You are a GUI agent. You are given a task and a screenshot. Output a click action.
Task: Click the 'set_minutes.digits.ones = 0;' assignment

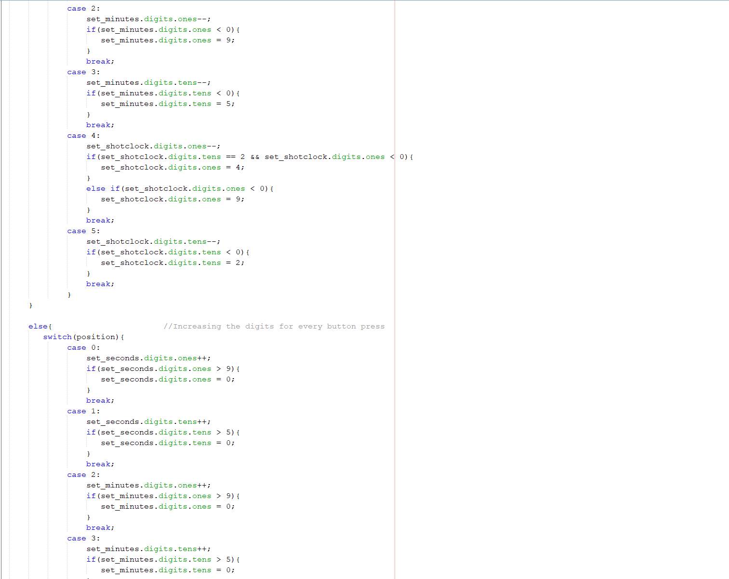(168, 507)
